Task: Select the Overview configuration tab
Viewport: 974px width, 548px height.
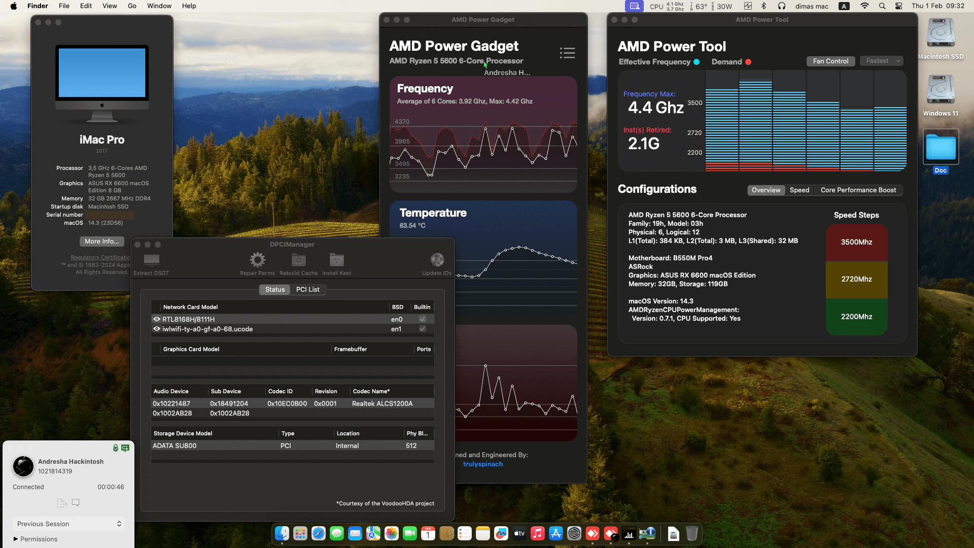Action: point(766,190)
